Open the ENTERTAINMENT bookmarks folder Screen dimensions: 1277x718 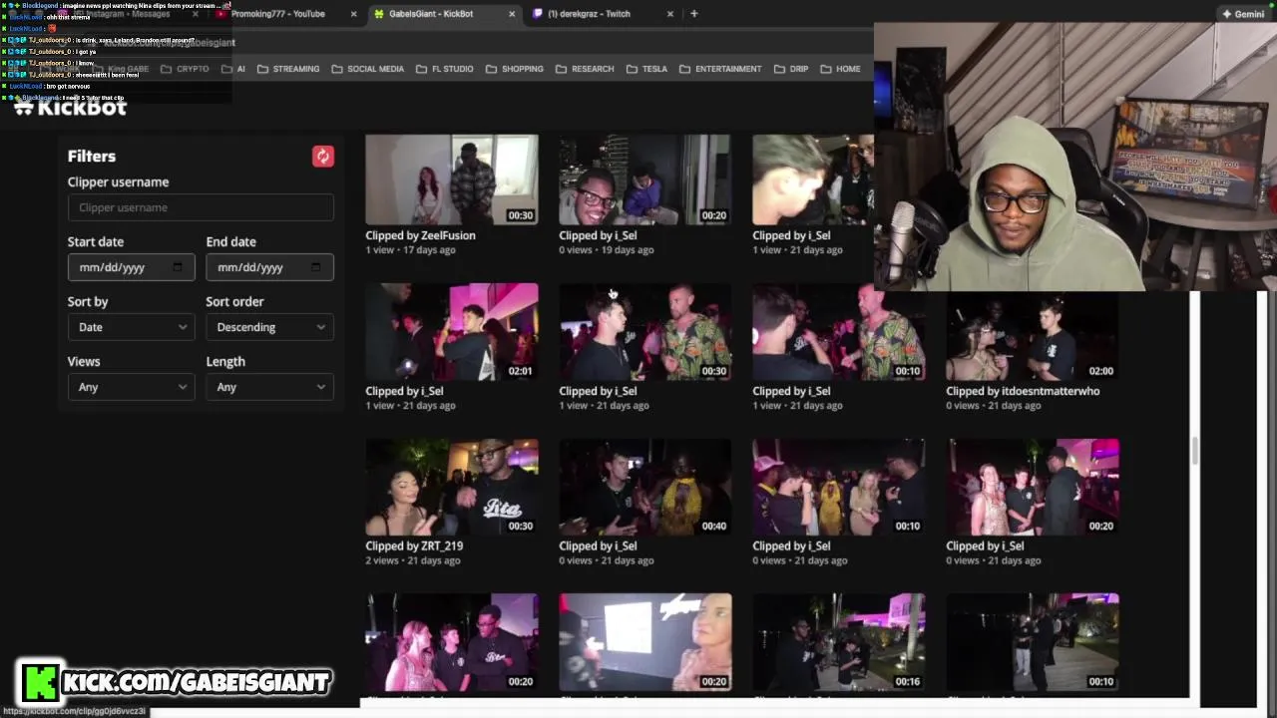click(720, 69)
